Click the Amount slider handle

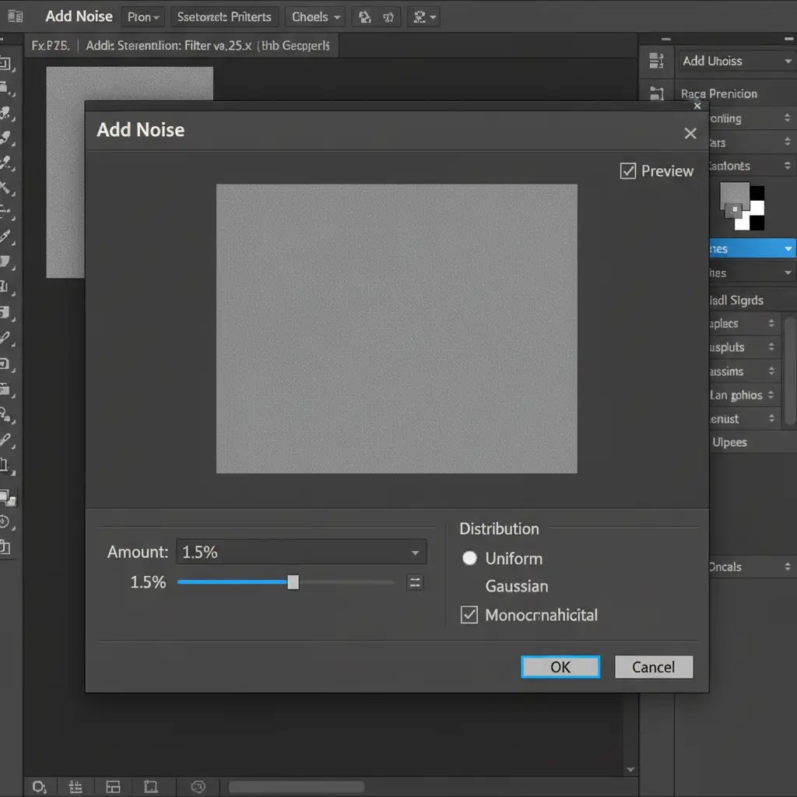click(293, 582)
